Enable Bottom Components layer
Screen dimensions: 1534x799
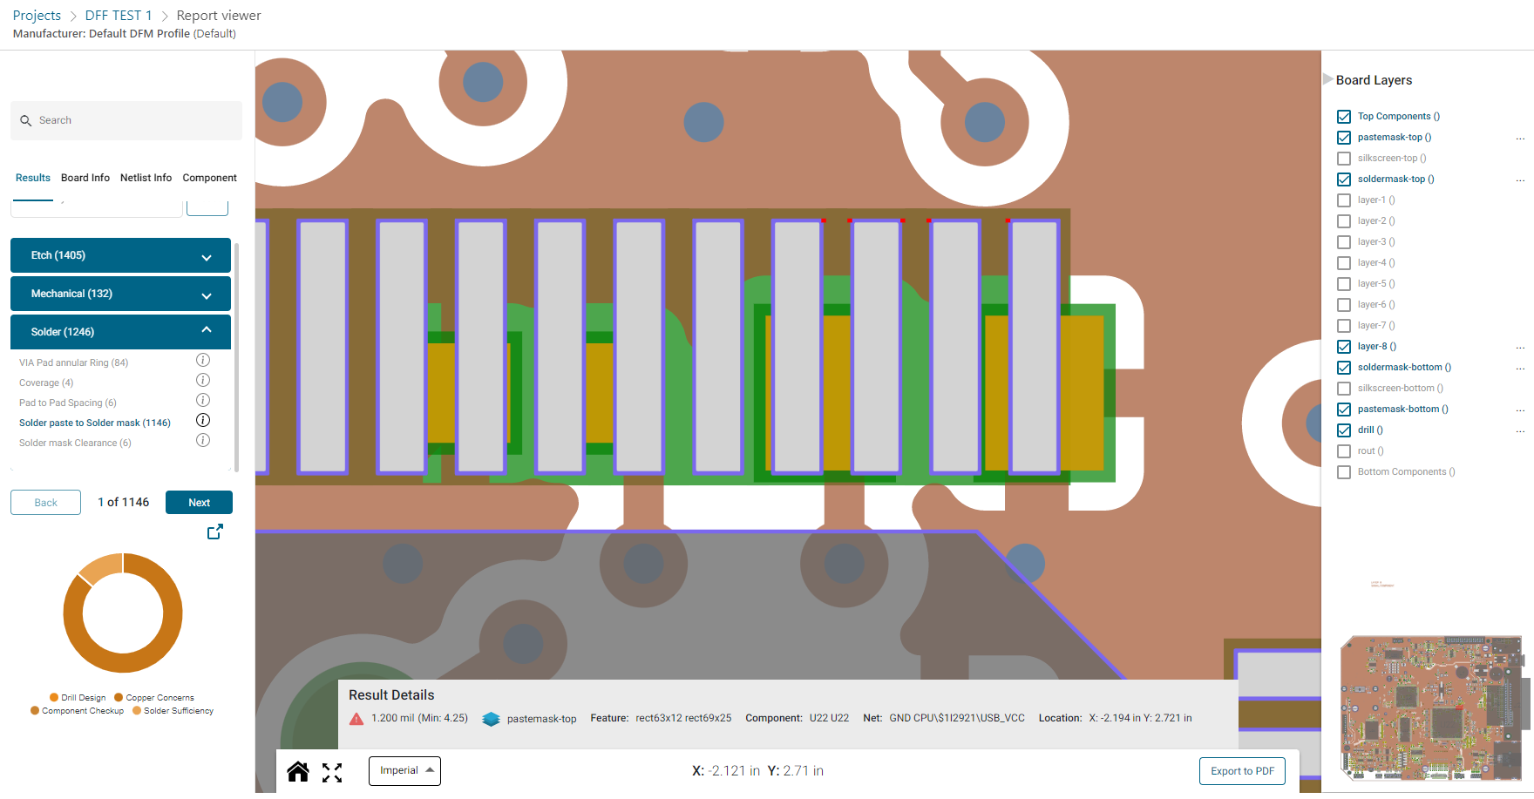pos(1344,472)
